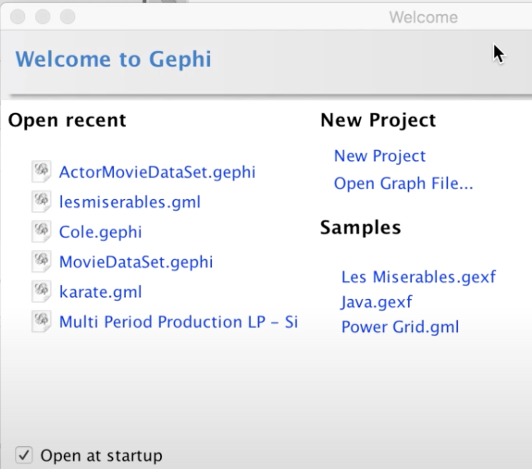The image size is (532, 469).
Task: Open lesmiserables.gml from recent list
Action: [x=129, y=202]
